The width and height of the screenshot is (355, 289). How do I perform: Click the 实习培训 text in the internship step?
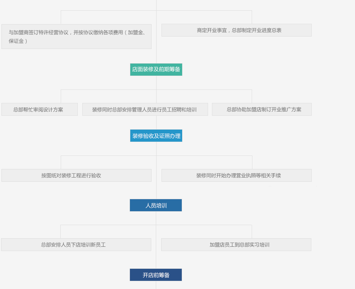tap(259, 245)
